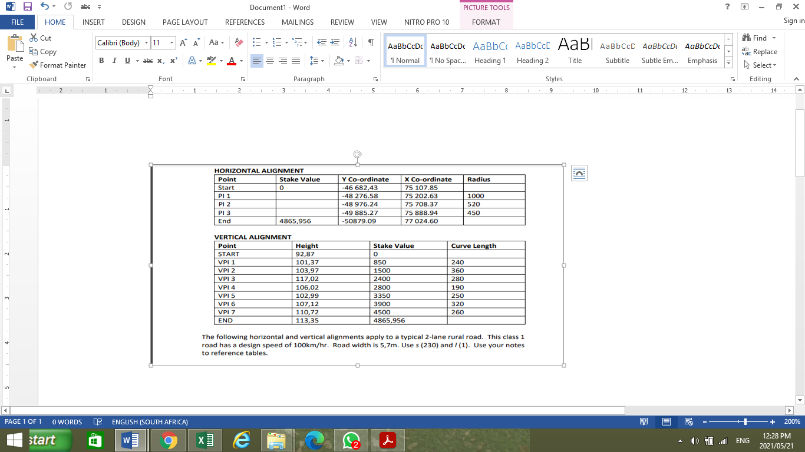805x452 pixels.
Task: Switch to Print Layout view in status bar
Action: pos(667,422)
